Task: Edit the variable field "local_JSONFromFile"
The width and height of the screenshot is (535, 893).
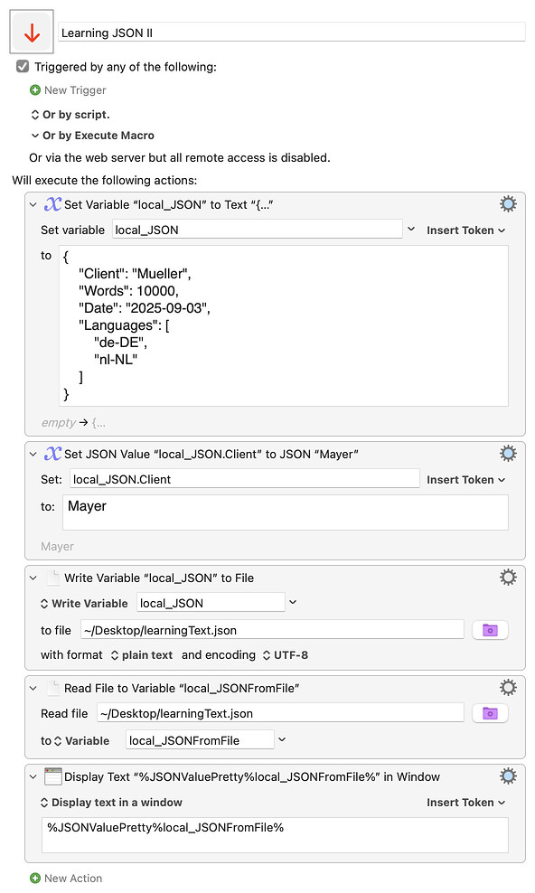Action: tap(199, 740)
